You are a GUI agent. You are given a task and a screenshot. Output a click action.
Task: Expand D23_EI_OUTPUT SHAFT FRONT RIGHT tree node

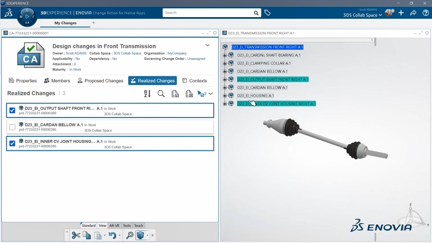tap(225, 79)
